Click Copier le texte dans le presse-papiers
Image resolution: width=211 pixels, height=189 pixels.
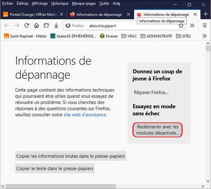pos(55,168)
